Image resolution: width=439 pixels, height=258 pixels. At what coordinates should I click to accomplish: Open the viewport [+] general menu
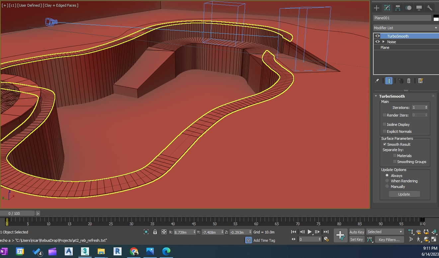(5, 5)
